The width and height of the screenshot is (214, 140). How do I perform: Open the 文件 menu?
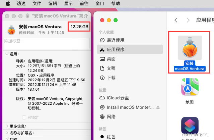pos(37,3)
